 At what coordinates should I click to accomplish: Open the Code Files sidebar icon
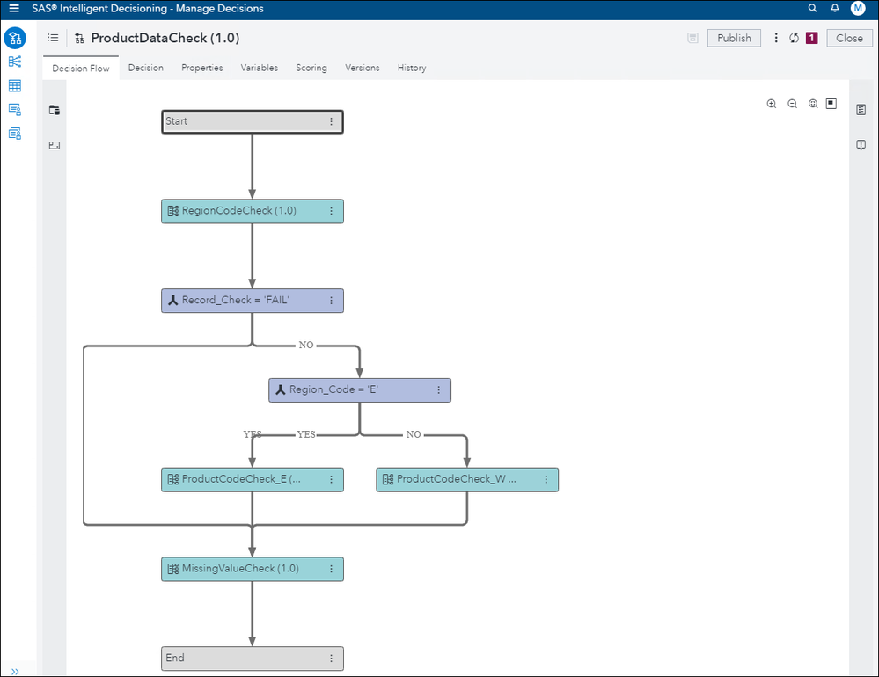[x=15, y=109]
